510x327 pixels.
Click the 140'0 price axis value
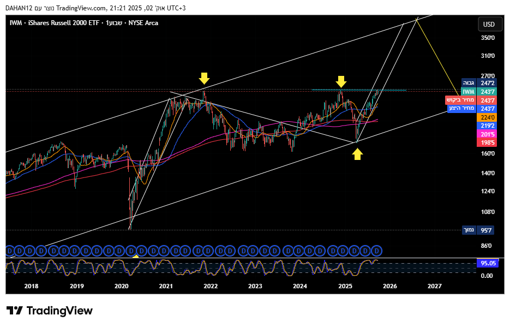pos(488,173)
